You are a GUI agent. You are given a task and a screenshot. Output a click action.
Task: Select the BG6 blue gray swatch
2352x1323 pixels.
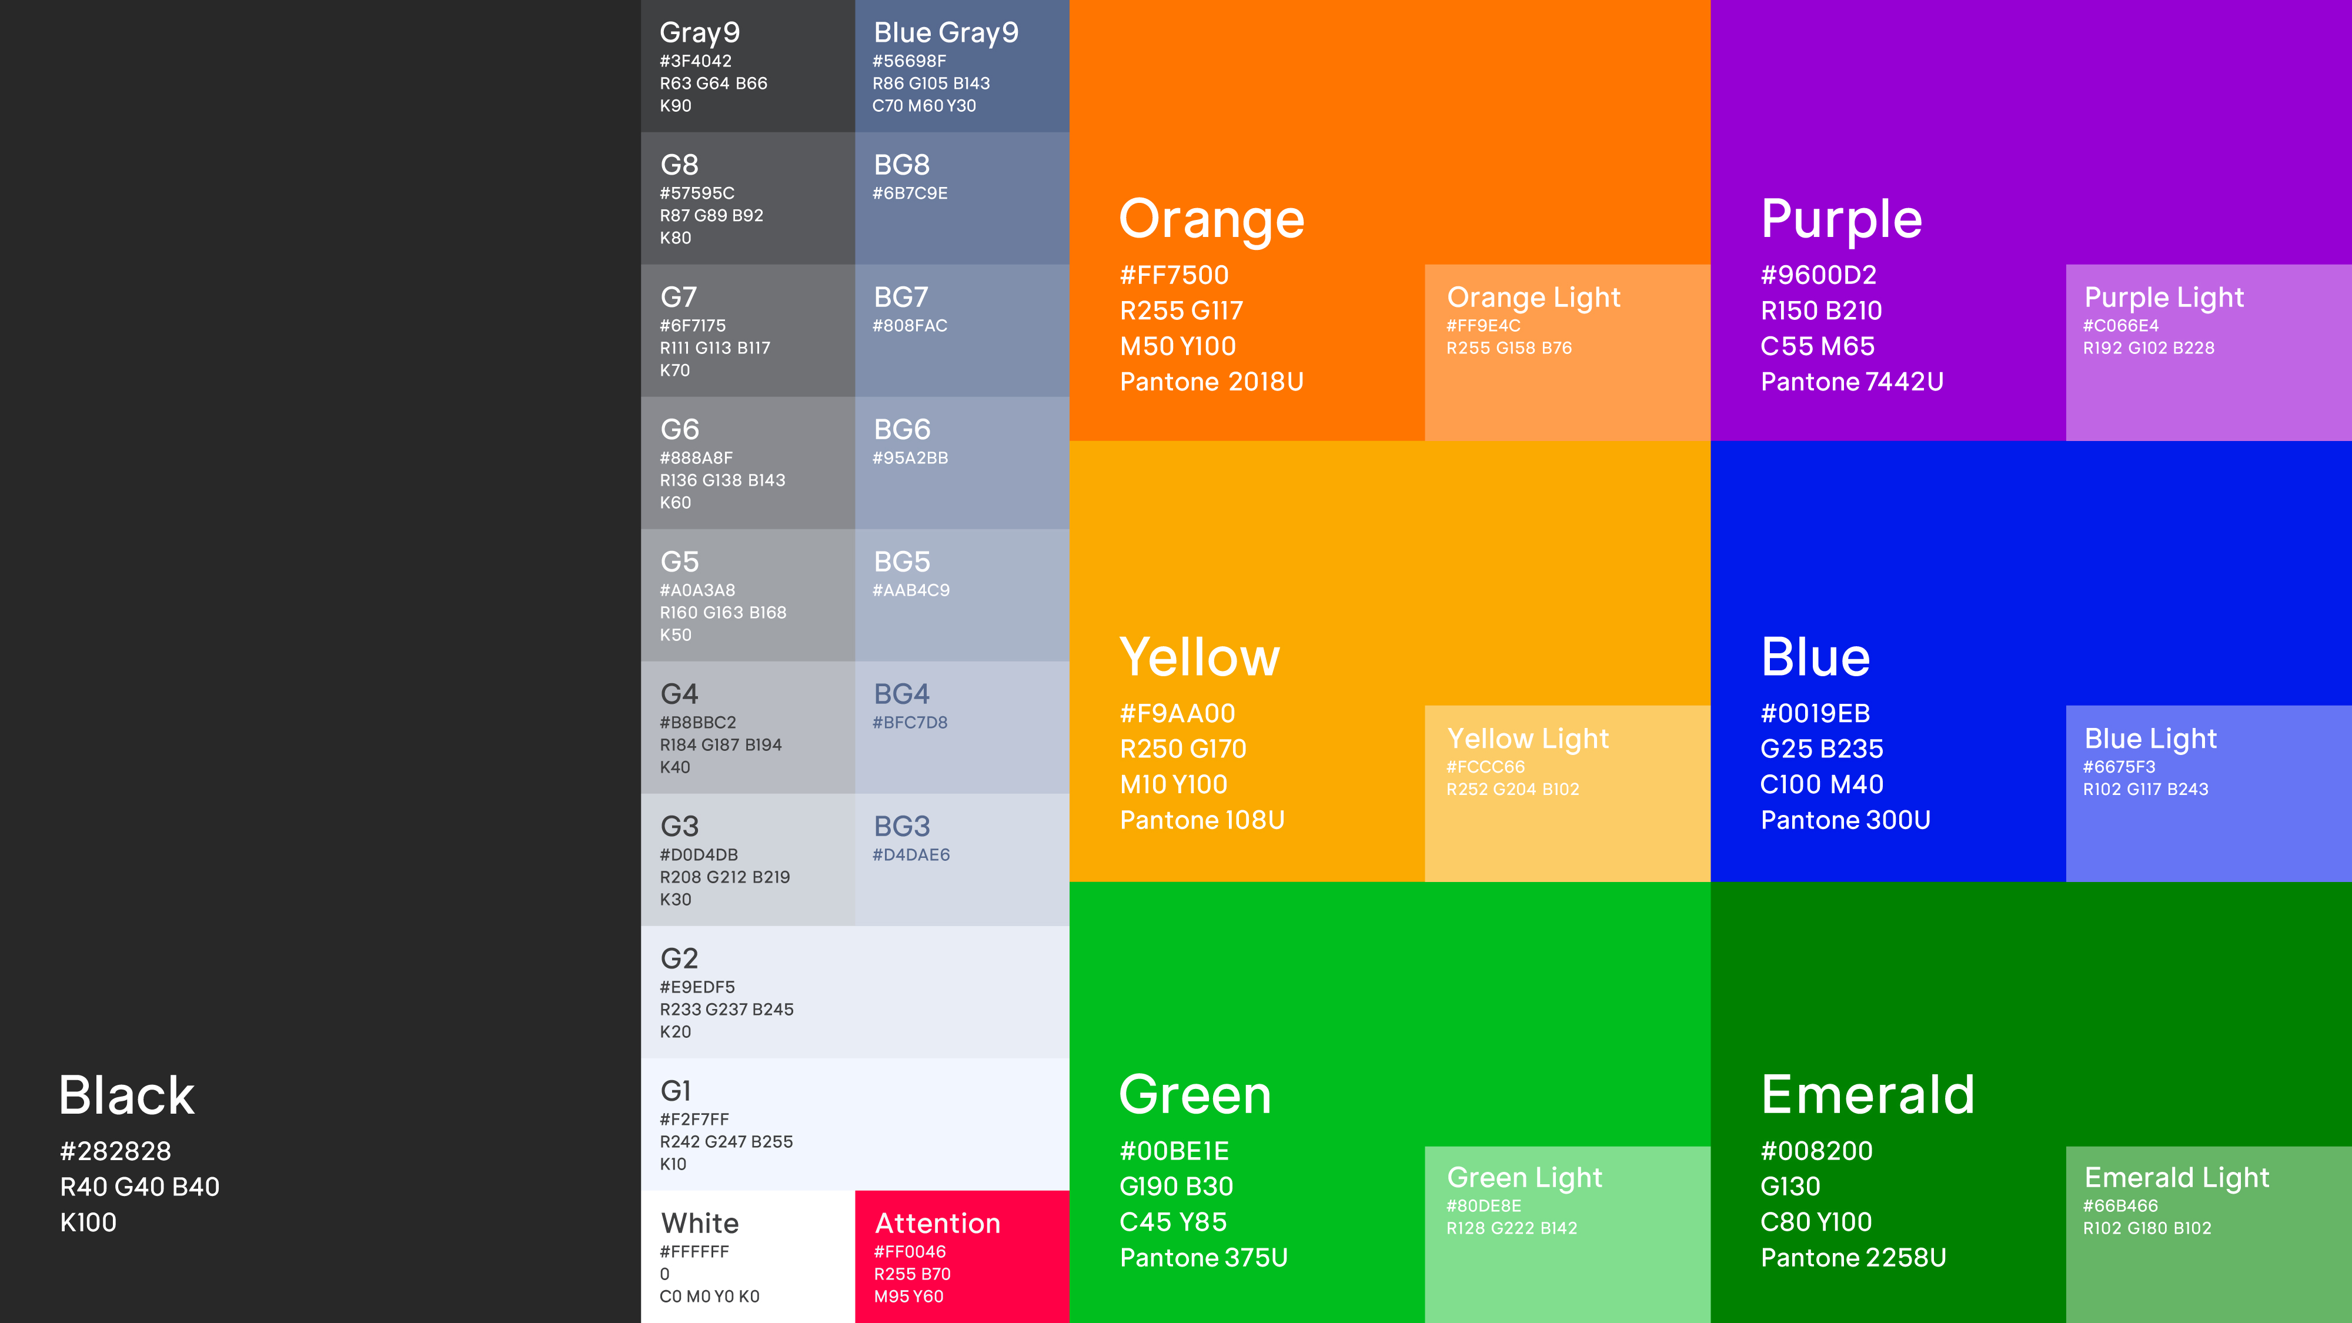(961, 463)
